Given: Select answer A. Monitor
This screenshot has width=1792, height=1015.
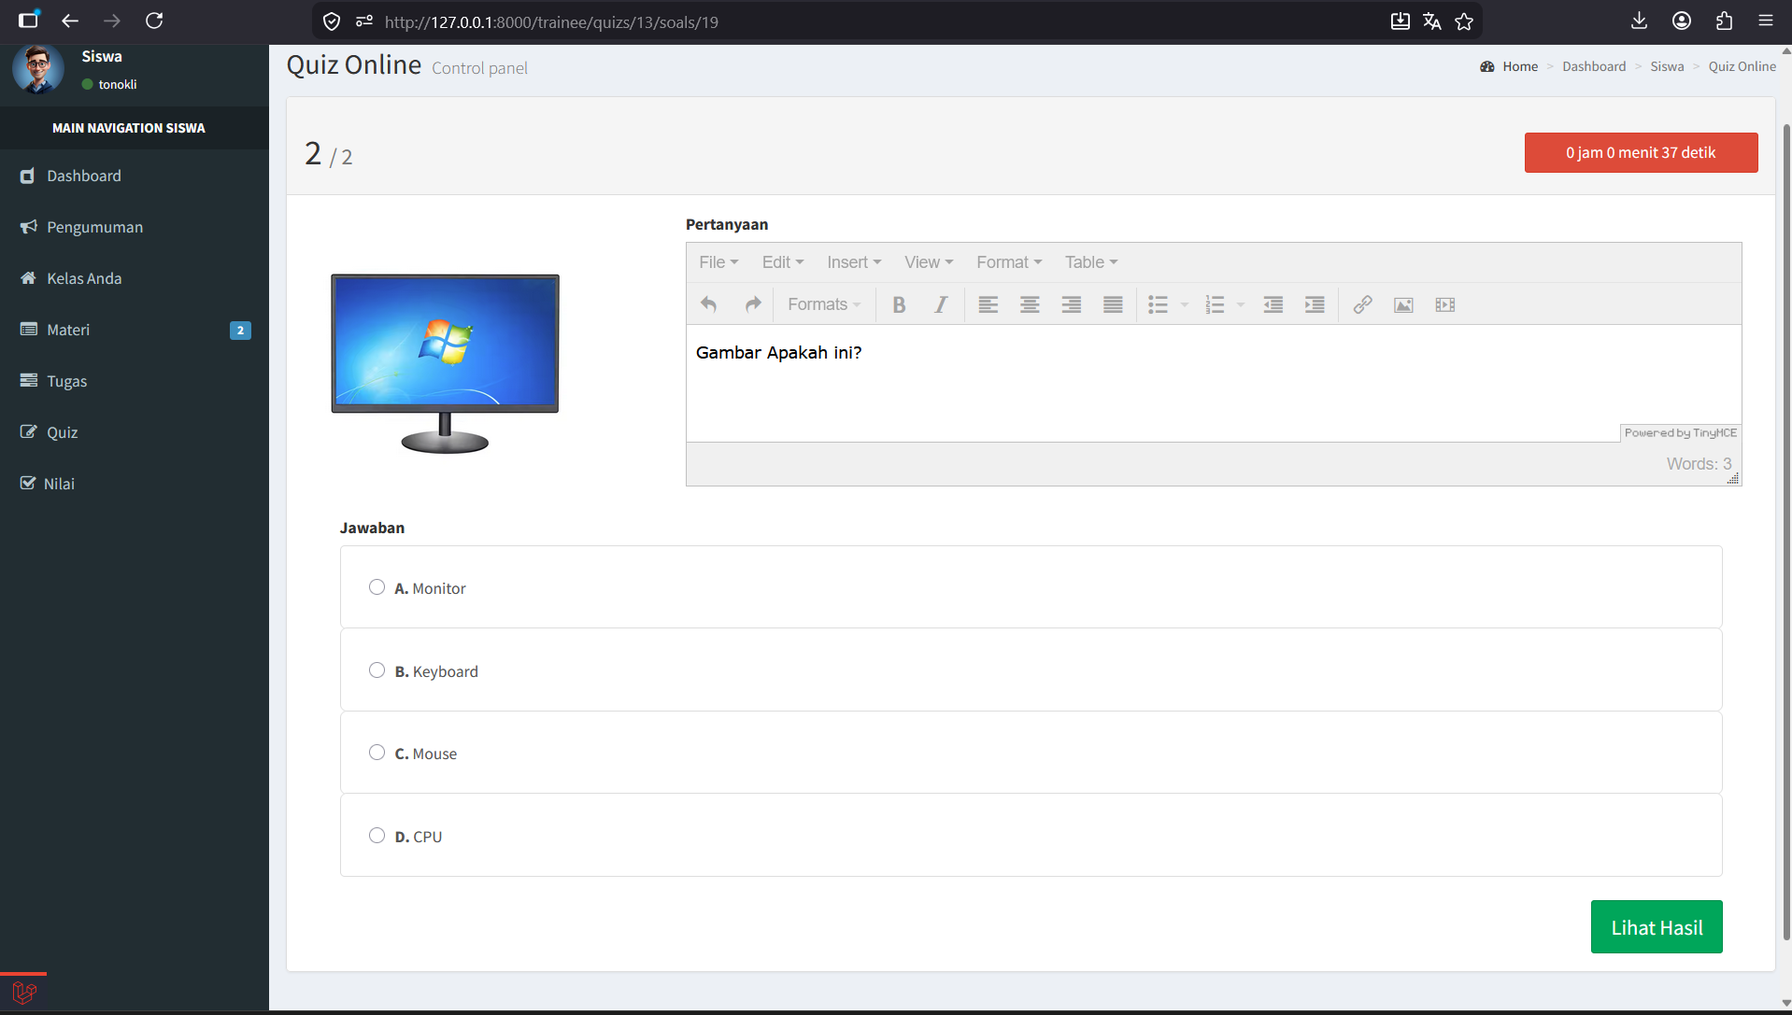Looking at the screenshot, I should pos(377,587).
